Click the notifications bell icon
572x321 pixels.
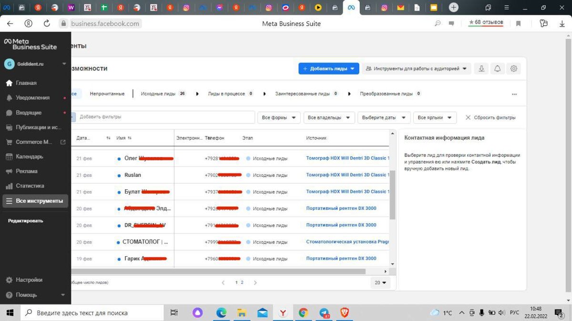tap(497, 68)
